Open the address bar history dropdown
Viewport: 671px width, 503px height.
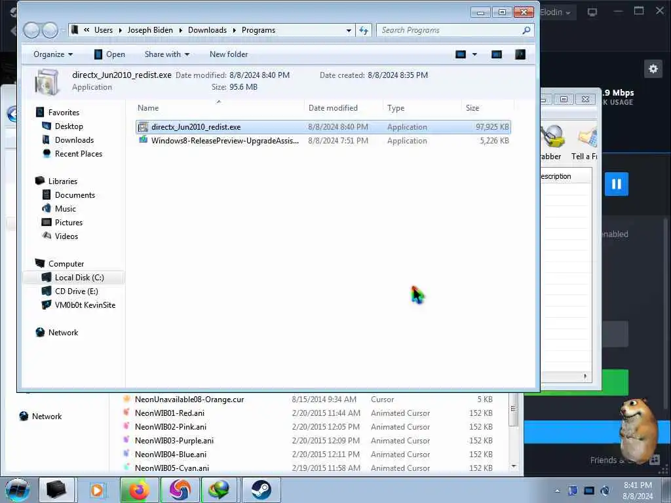(x=349, y=30)
